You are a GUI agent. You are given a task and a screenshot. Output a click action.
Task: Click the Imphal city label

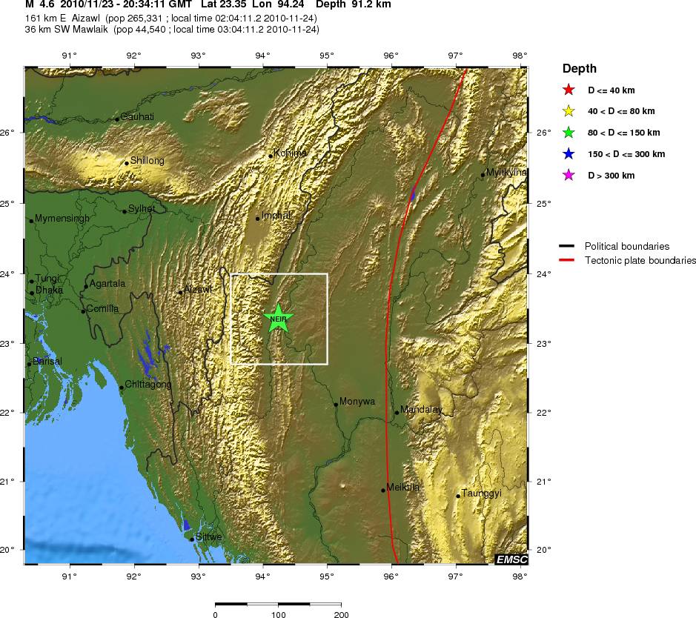pyautogui.click(x=276, y=216)
